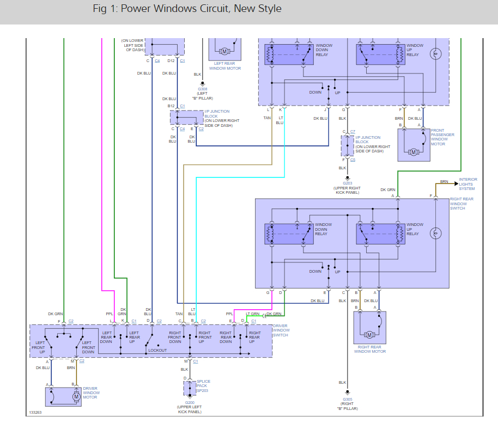Click the 'LEFT FRONT DOWN' switch label
498x429 pixels.
click(89, 347)
